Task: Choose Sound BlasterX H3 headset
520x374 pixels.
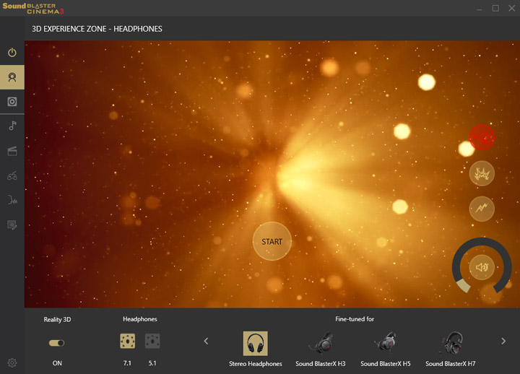Action: [x=321, y=343]
